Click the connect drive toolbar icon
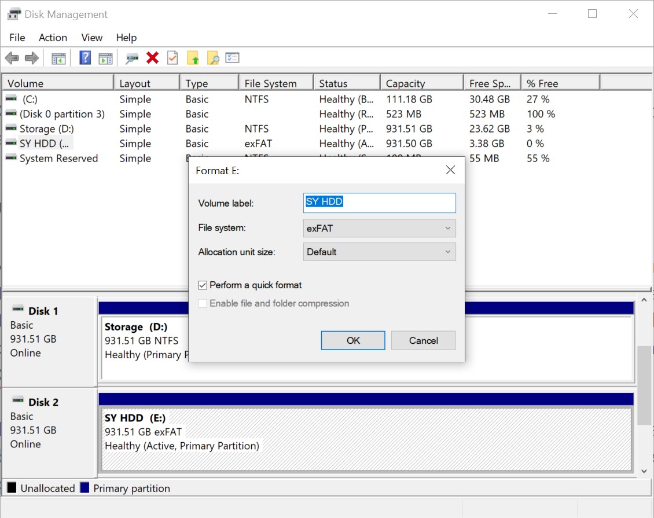This screenshot has width=654, height=518. click(x=133, y=58)
